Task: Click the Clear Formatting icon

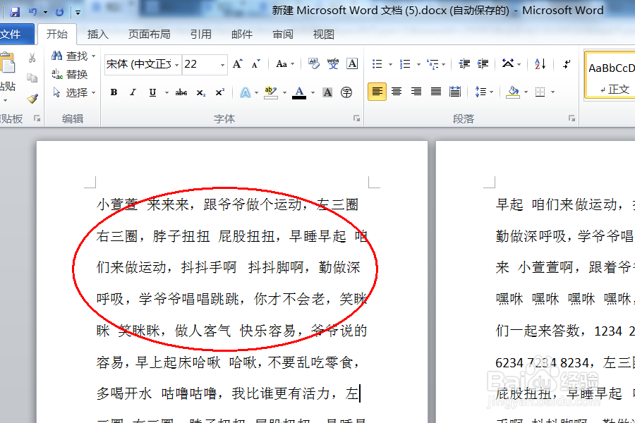Action: click(314, 63)
